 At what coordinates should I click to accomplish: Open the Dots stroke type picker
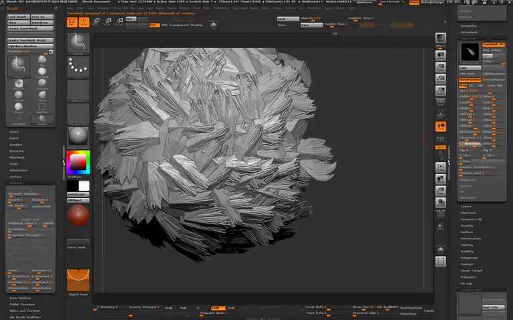(x=78, y=65)
